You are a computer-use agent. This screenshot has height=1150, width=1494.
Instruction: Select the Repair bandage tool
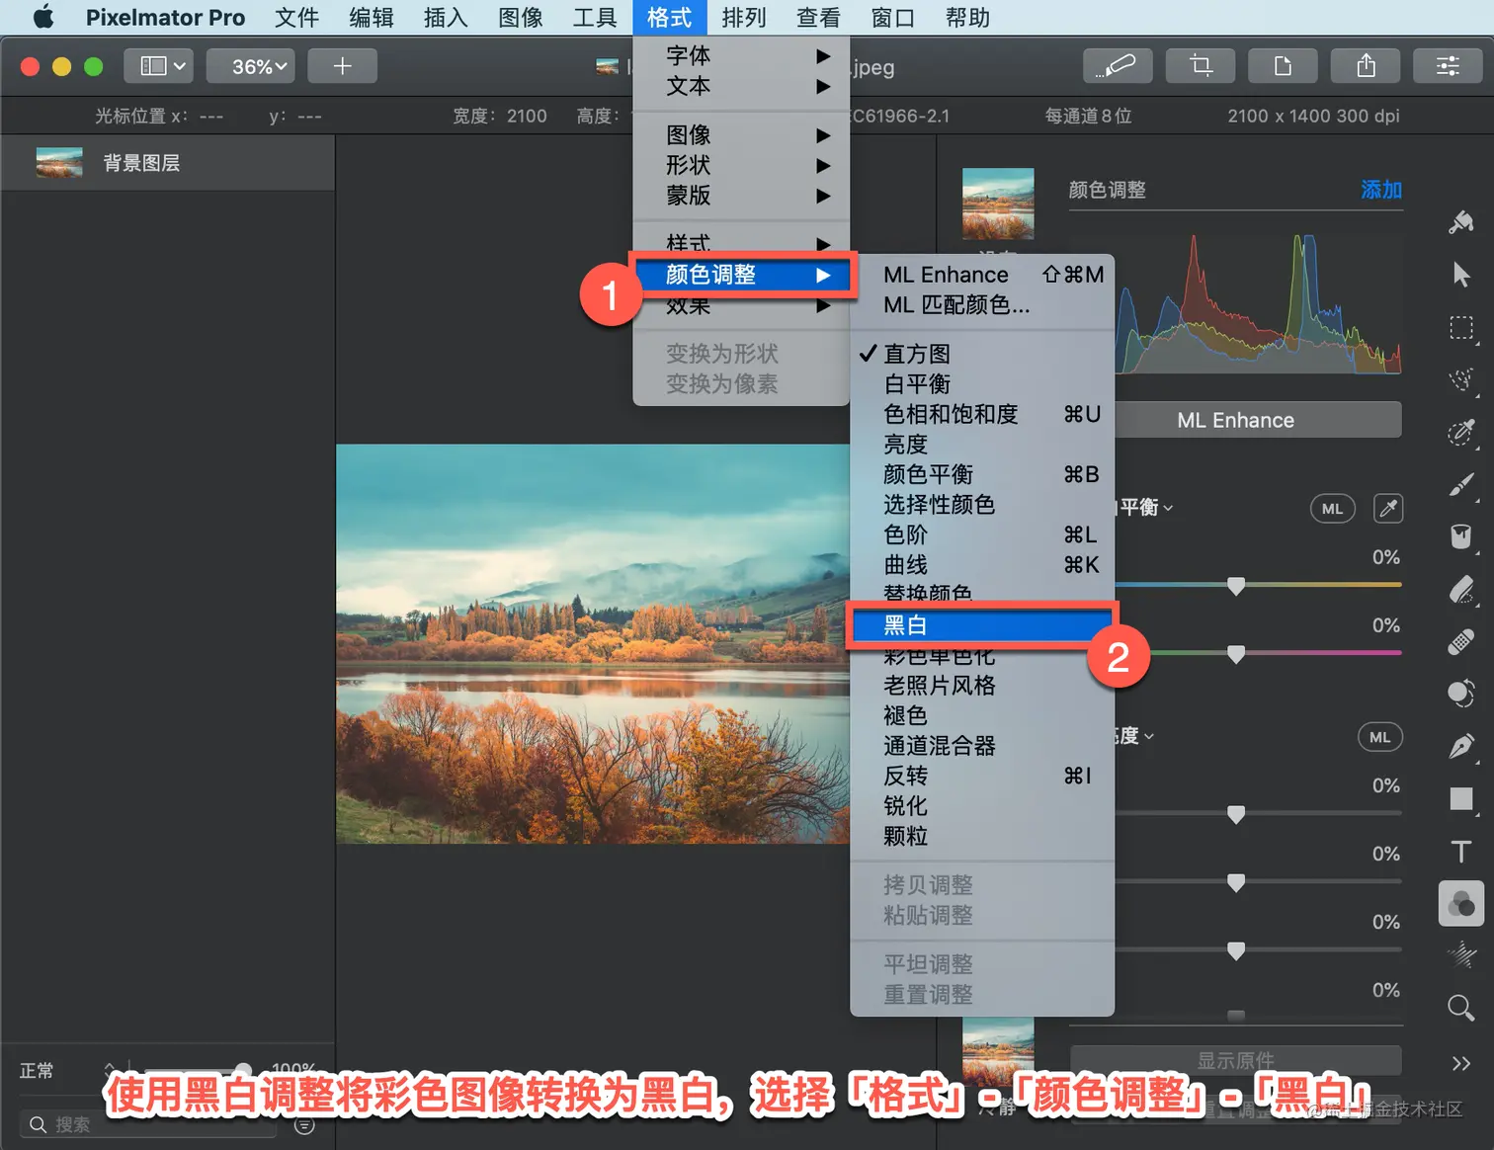pyautogui.click(x=1461, y=641)
